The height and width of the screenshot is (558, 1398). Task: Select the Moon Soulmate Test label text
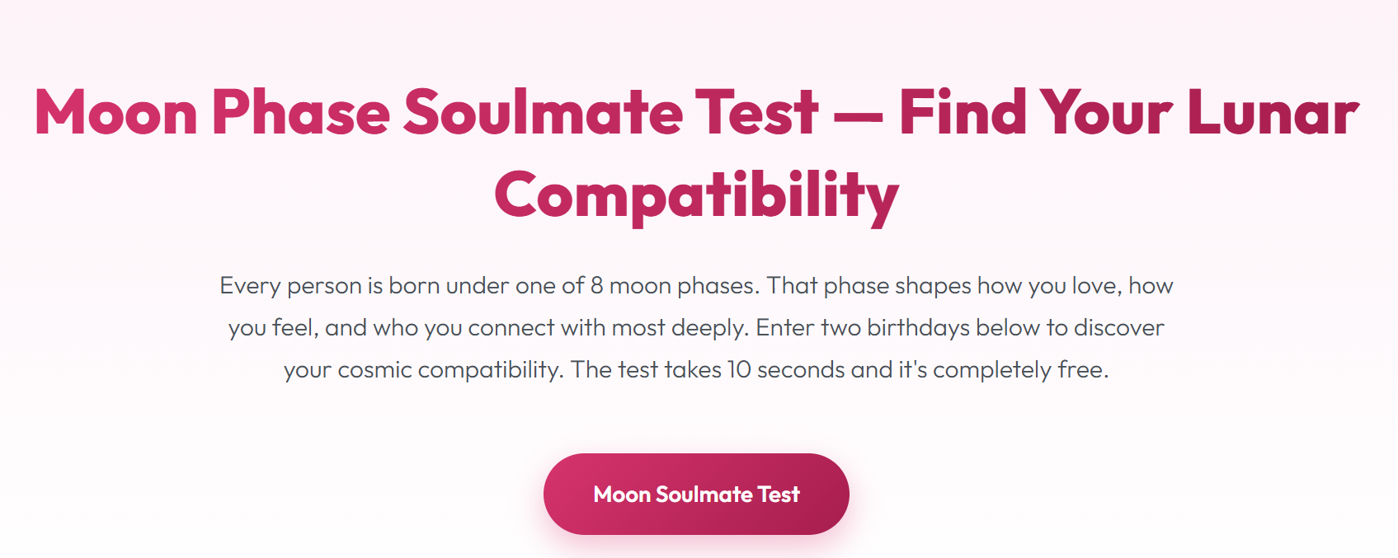click(x=697, y=495)
